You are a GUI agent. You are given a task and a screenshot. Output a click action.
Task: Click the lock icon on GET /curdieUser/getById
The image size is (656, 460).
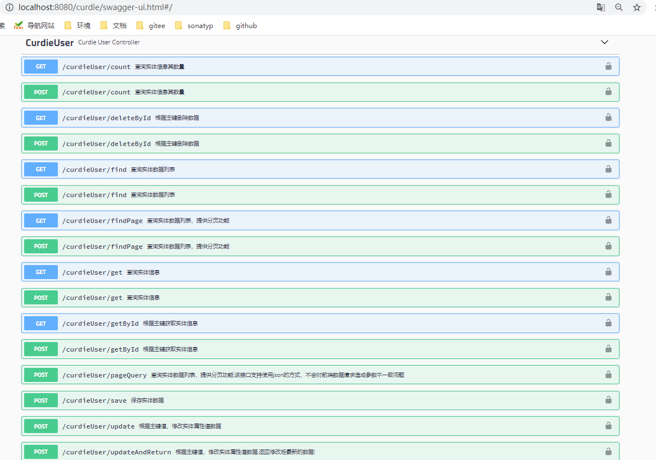[608, 323]
